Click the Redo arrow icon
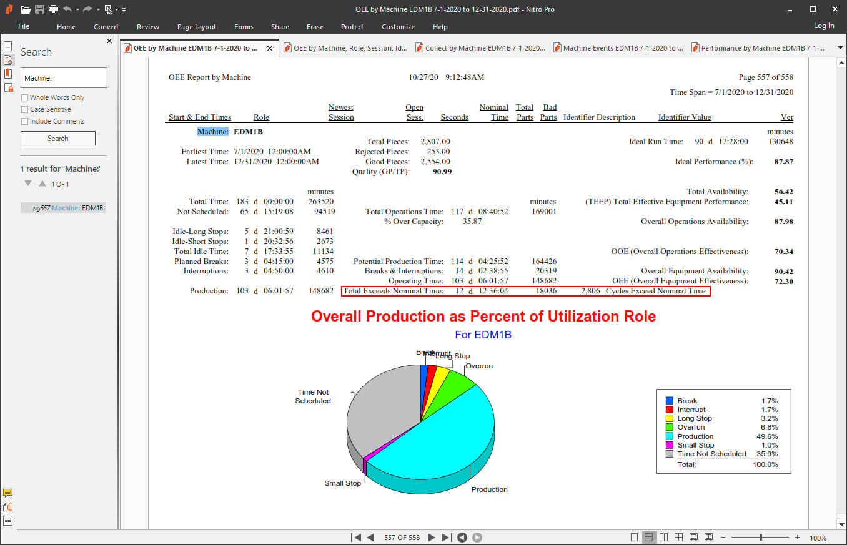 point(87,9)
